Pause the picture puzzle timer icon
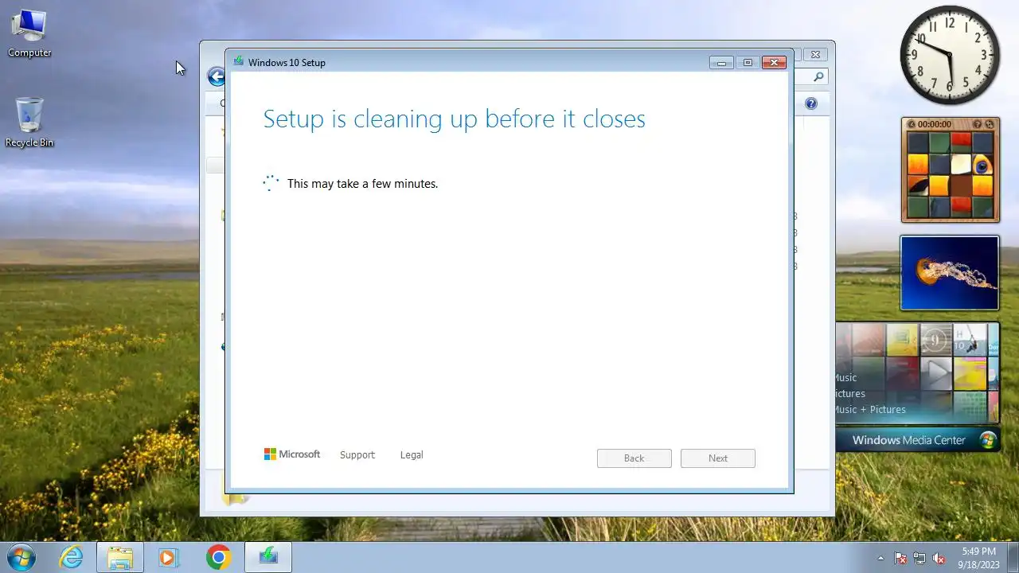The width and height of the screenshot is (1019, 573). point(911,124)
